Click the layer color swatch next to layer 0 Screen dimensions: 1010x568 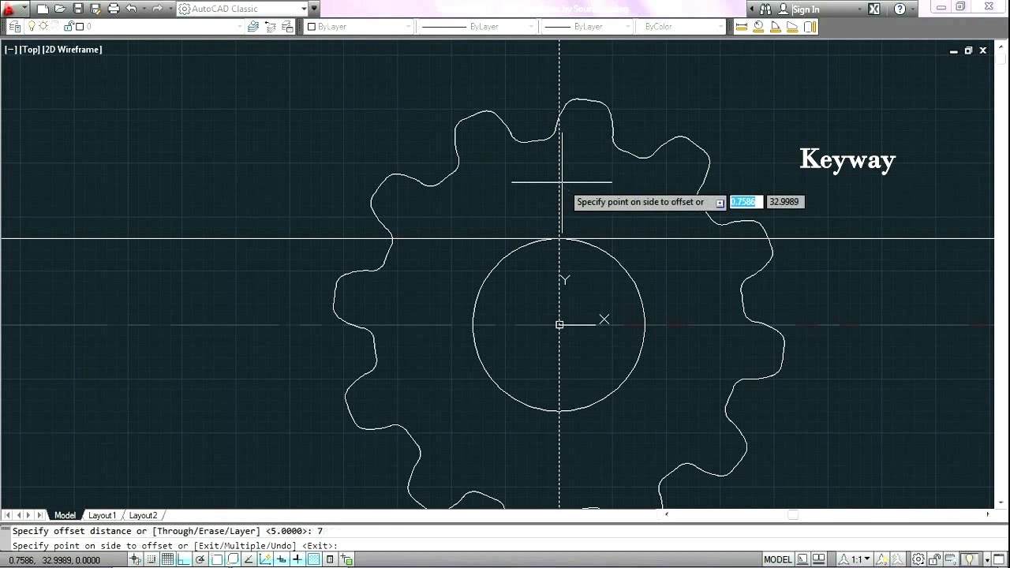click(x=79, y=26)
